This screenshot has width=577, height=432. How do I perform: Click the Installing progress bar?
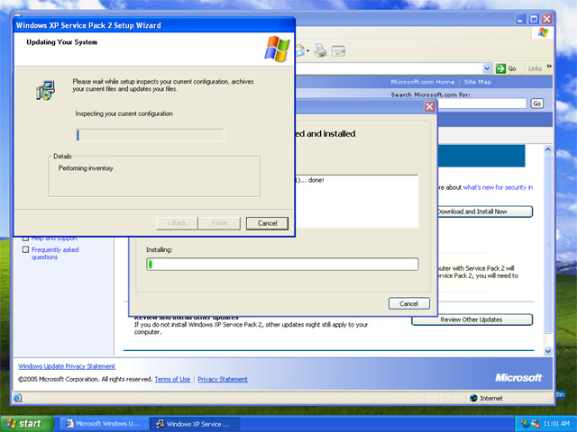pos(282,264)
